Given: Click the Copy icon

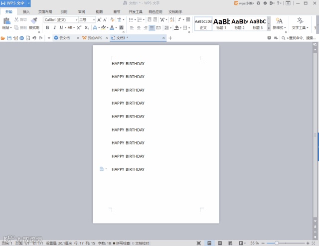Looking at the screenshot, I should point(16,27).
